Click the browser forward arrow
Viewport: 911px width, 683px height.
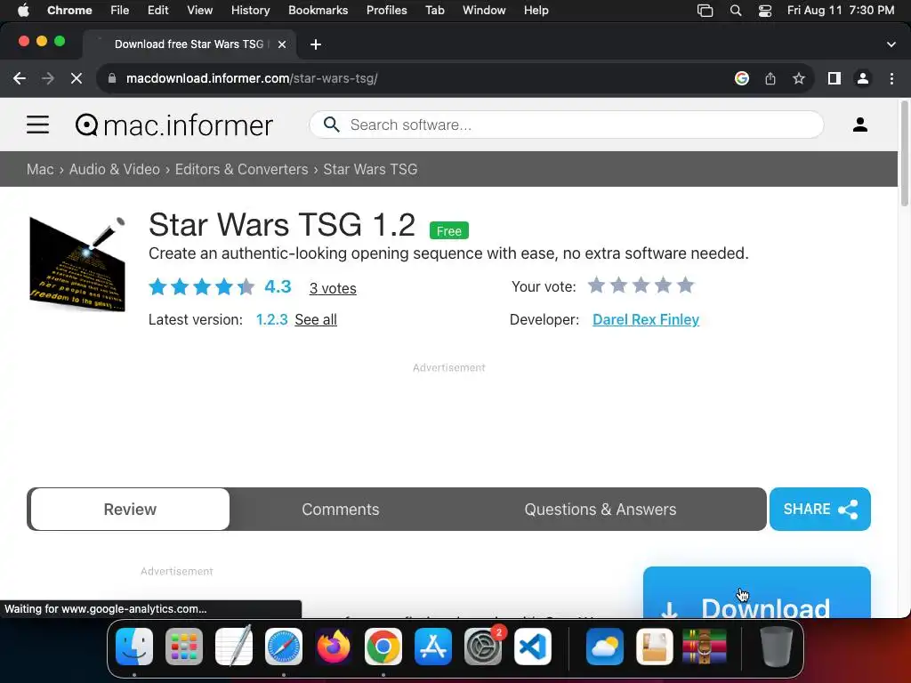[x=48, y=78]
